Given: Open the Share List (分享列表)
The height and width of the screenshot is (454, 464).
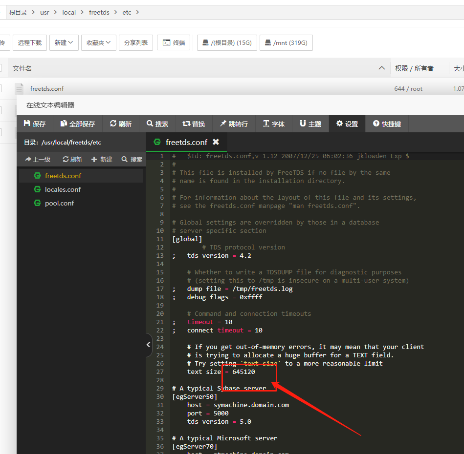Looking at the screenshot, I should [136, 42].
